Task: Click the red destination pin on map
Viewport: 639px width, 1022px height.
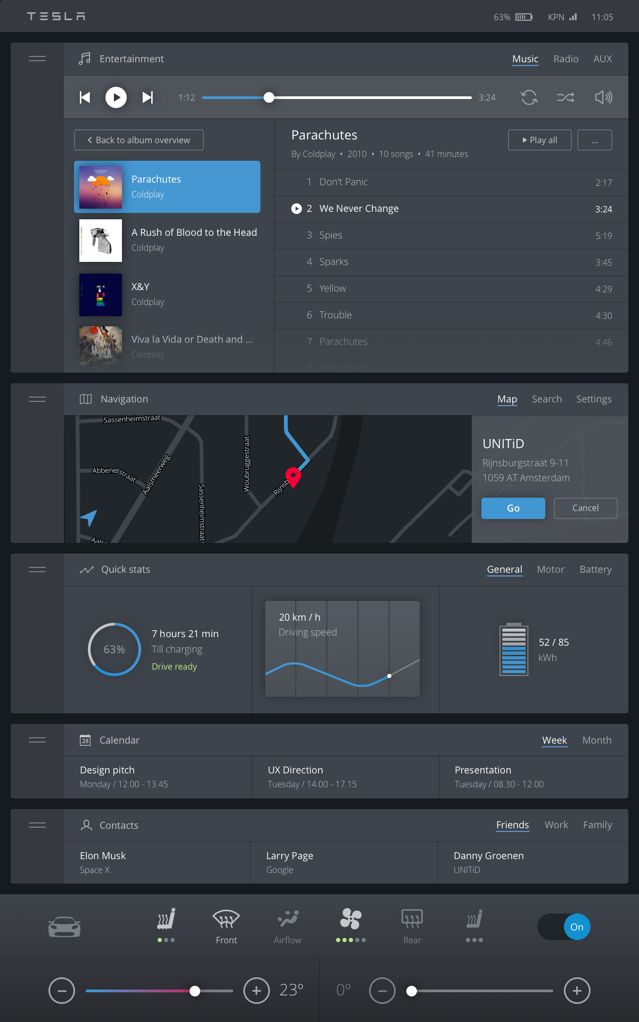Action: pos(293,477)
